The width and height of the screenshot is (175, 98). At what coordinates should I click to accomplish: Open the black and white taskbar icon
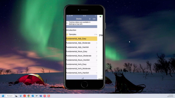pos(16,96)
